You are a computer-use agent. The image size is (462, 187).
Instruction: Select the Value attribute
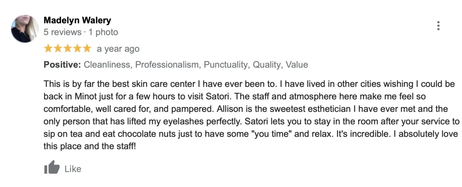296,65
